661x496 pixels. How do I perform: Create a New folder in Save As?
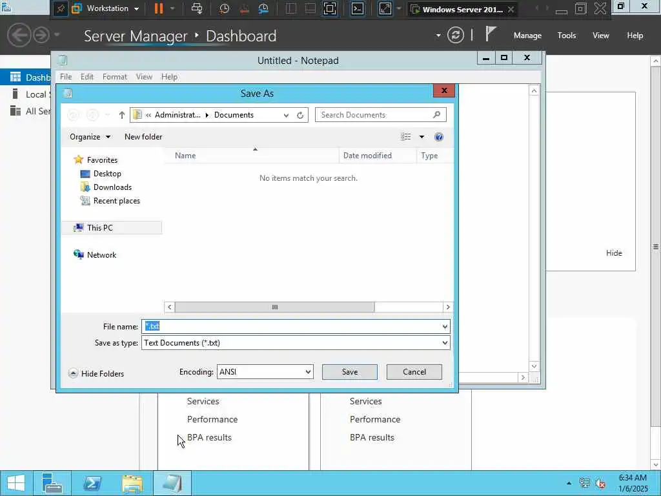pyautogui.click(x=143, y=137)
